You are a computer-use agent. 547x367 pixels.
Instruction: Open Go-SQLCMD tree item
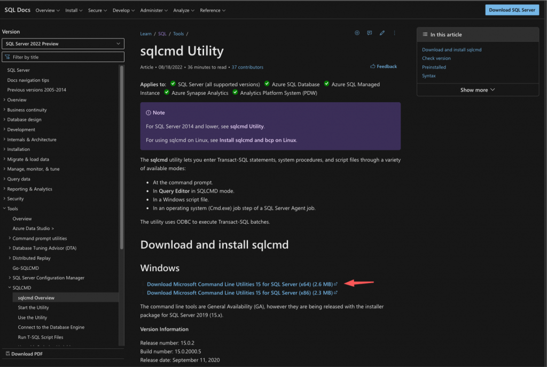[26, 268]
